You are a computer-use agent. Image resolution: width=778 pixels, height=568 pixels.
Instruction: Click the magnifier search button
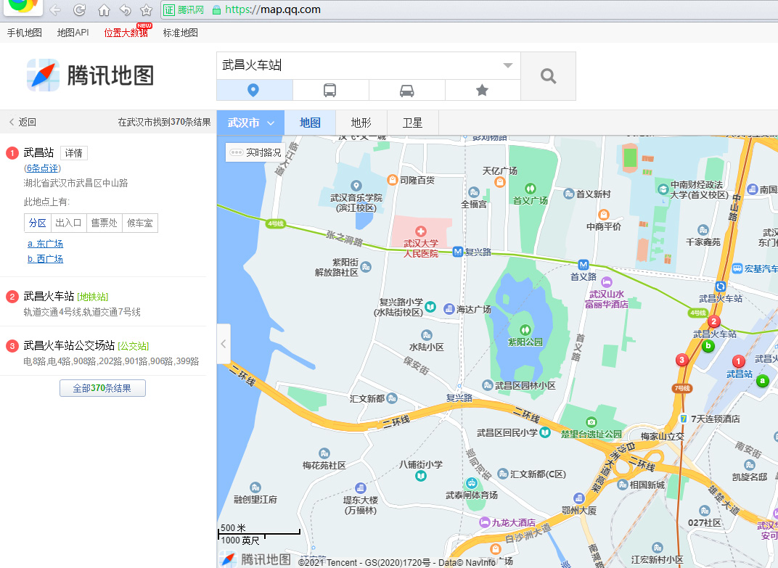(x=548, y=76)
